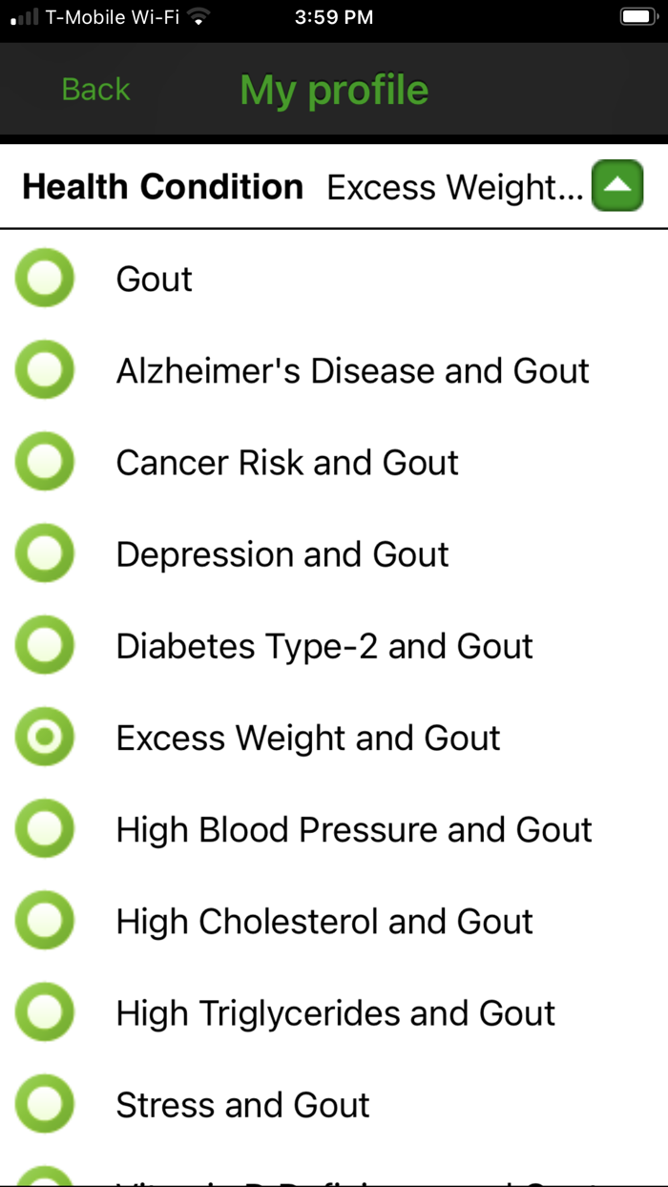Tap the selected Excess Weight and Gout option
The height and width of the screenshot is (1187, 668).
click(44, 737)
